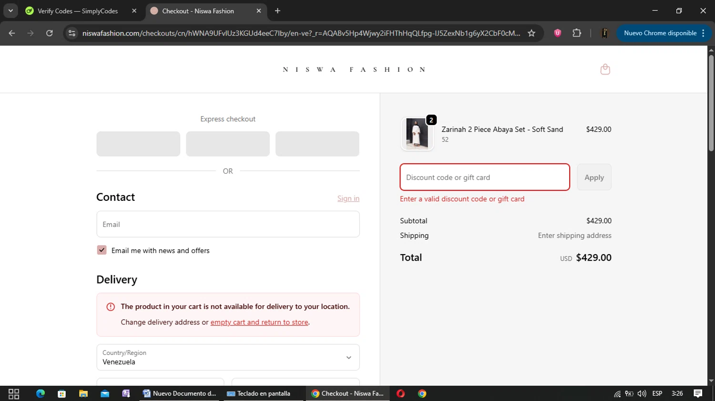The width and height of the screenshot is (715, 401).
Task: Open the Extensions puzzle icon
Action: [x=577, y=33]
